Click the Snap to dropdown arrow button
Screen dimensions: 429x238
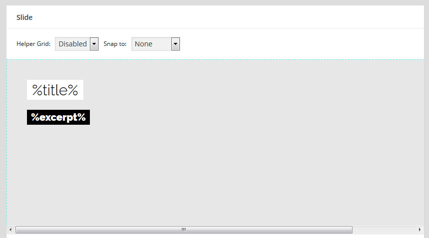pos(175,44)
